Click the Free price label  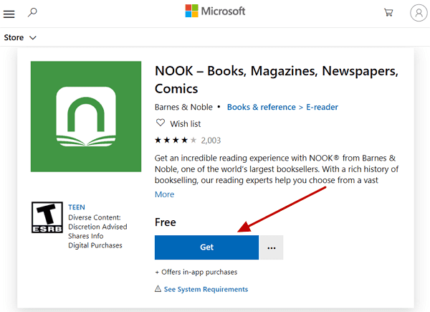[x=165, y=222]
